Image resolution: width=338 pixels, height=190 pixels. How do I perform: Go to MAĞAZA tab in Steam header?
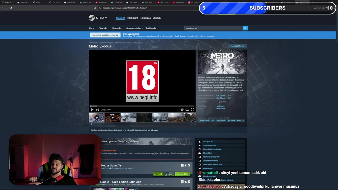(x=121, y=18)
